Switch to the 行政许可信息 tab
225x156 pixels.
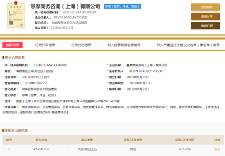click(x=45, y=45)
